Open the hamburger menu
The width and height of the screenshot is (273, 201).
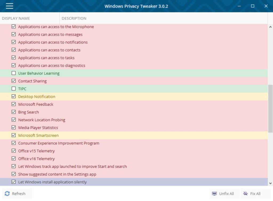click(x=10, y=6)
